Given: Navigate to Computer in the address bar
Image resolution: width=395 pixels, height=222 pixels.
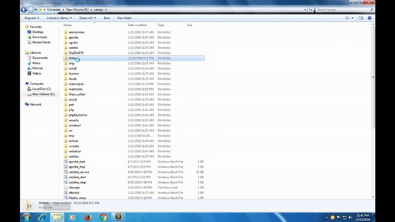Looking at the screenshot, I should [x=54, y=10].
